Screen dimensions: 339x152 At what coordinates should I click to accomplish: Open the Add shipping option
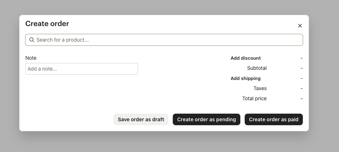[x=246, y=79]
